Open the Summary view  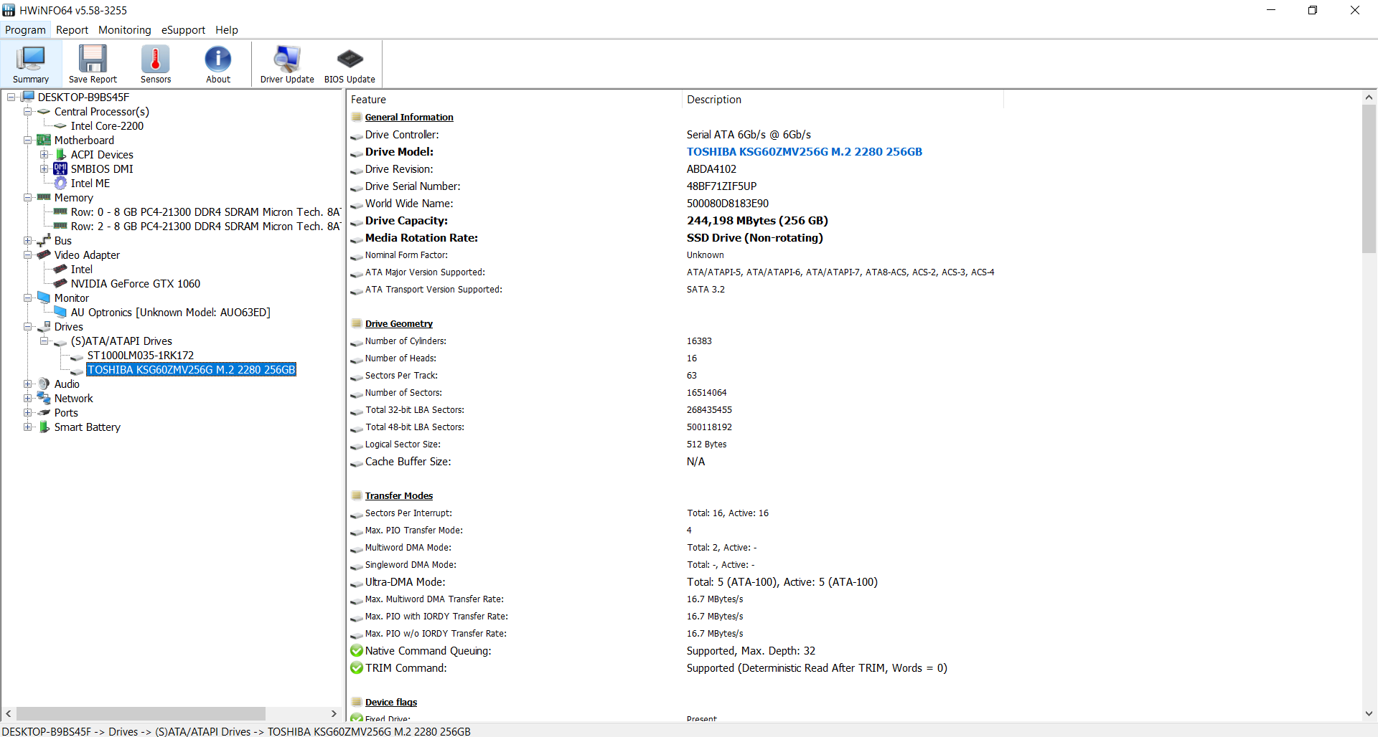click(31, 64)
